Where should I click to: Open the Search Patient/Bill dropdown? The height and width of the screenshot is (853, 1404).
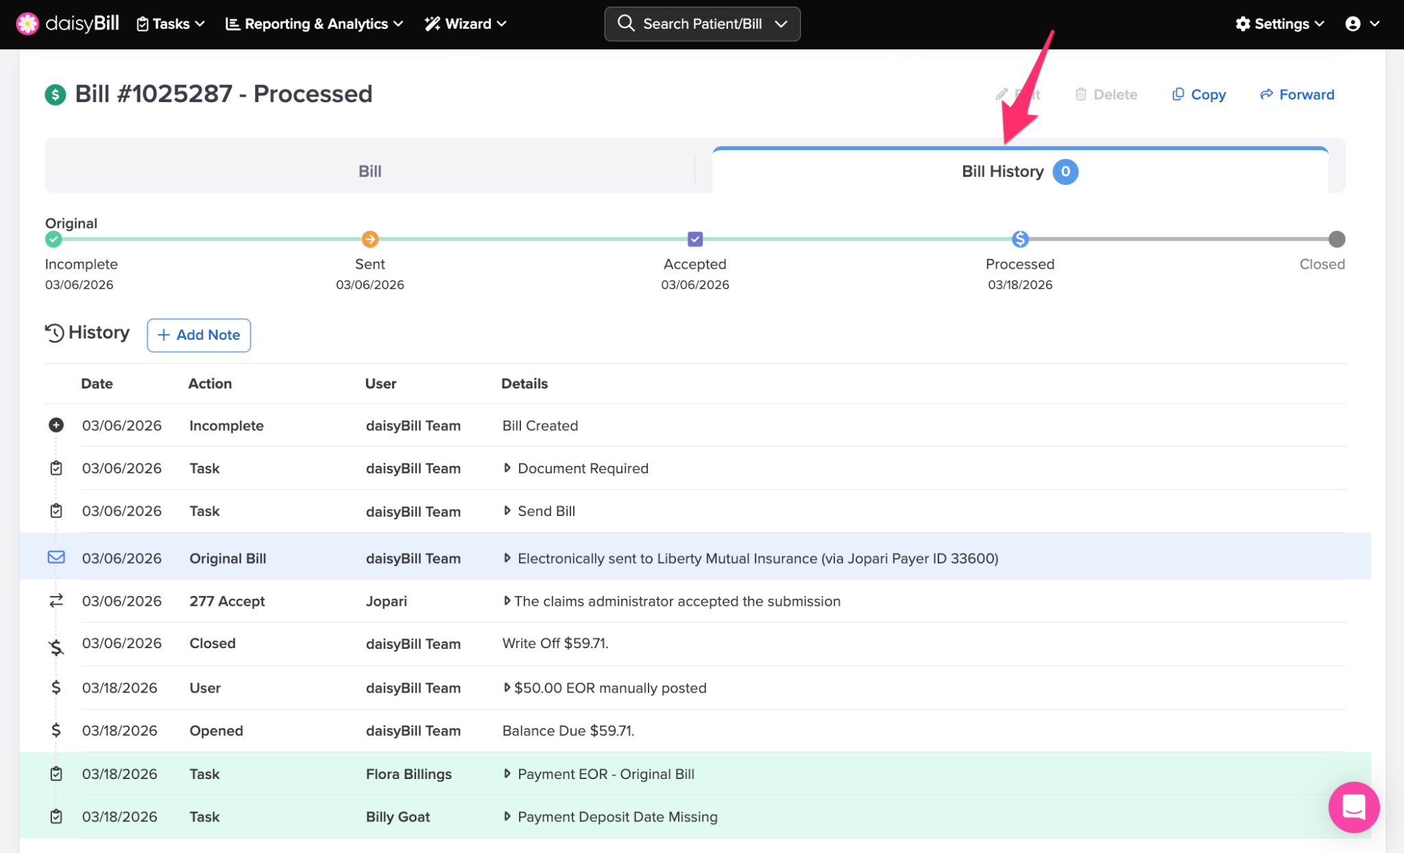pos(702,24)
